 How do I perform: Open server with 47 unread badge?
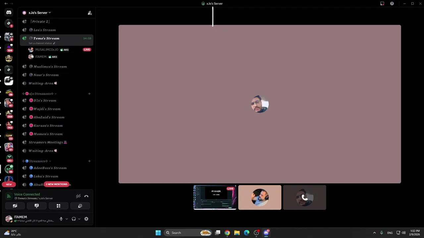(9, 102)
